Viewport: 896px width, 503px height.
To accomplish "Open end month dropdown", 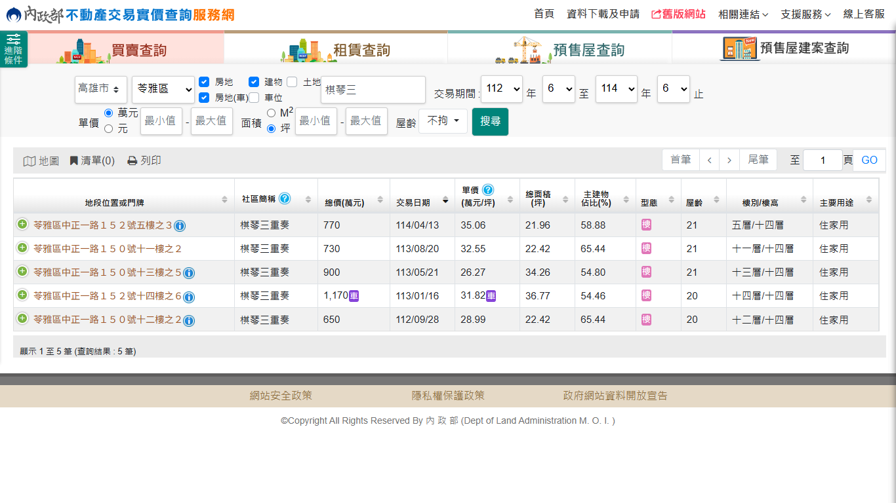I will (x=674, y=89).
